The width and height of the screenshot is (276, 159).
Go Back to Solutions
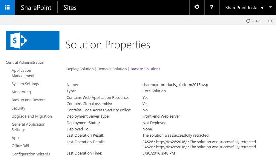click(x=145, y=69)
